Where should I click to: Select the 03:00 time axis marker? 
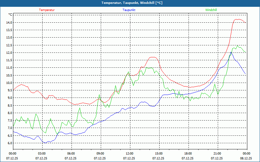42,154
